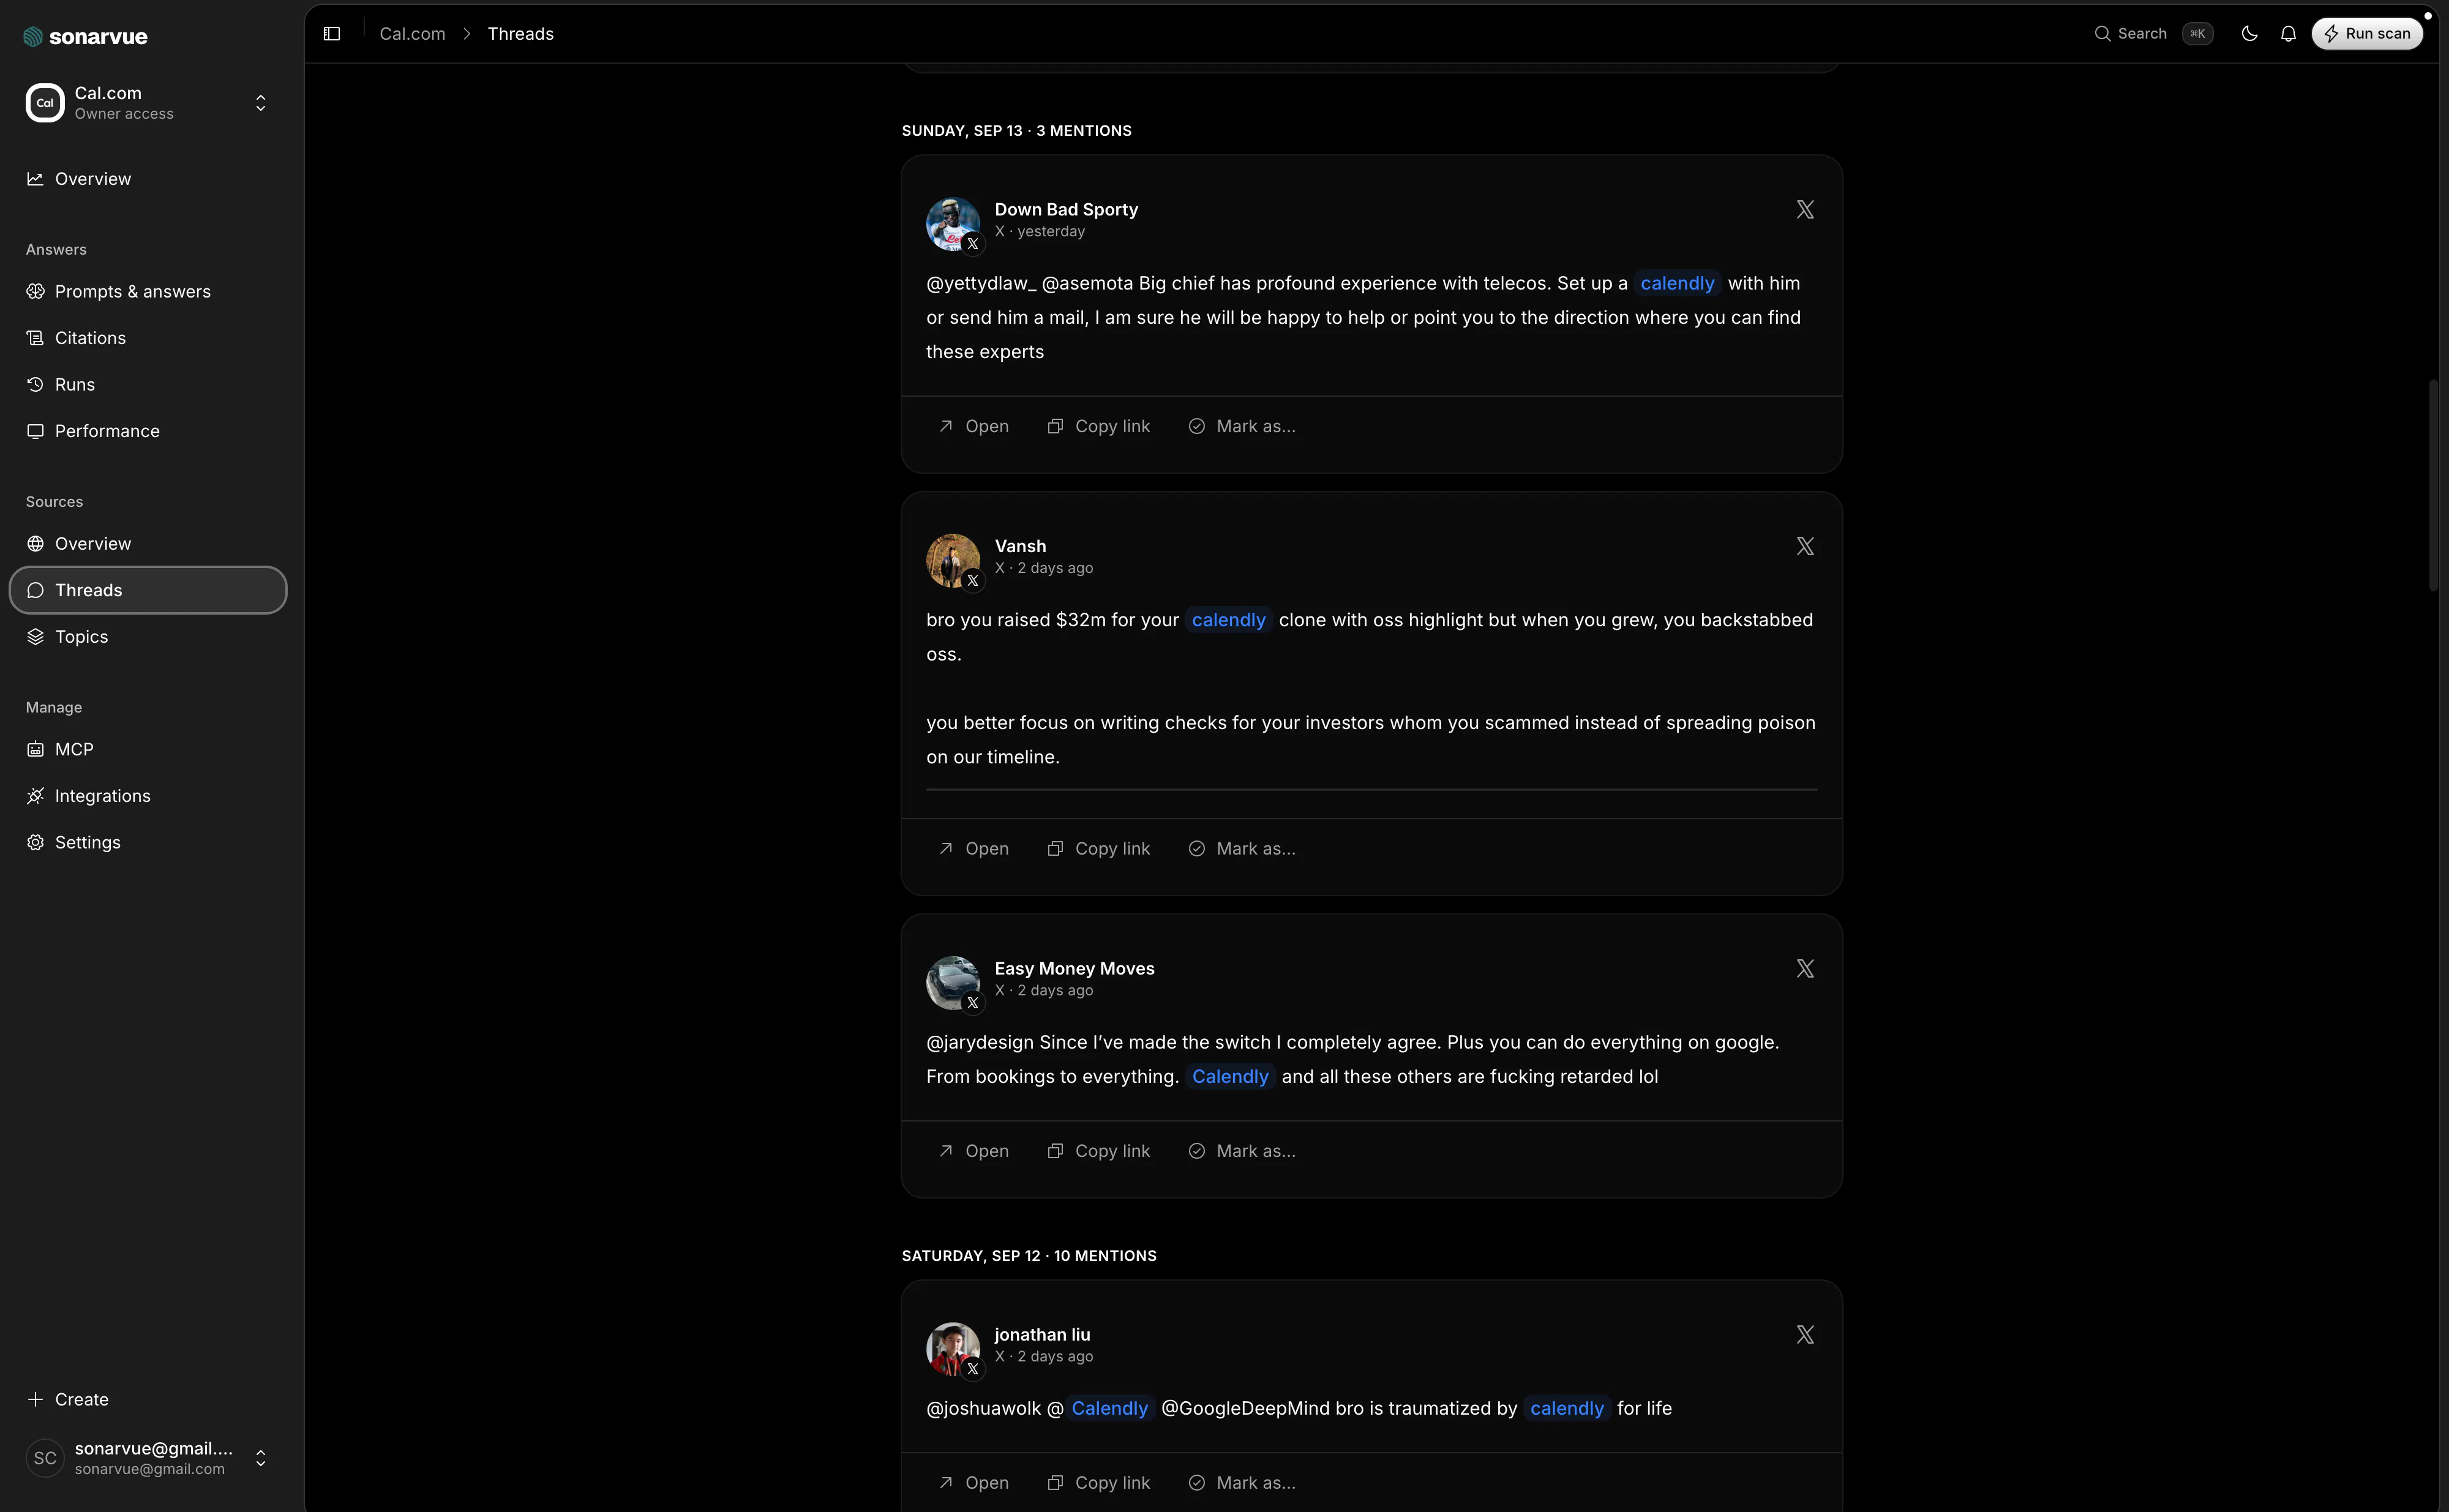
Task: Open Mark as menu for jonathan liu
Action: click(1241, 1483)
